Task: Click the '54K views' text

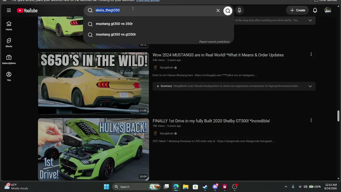Action: click(159, 60)
